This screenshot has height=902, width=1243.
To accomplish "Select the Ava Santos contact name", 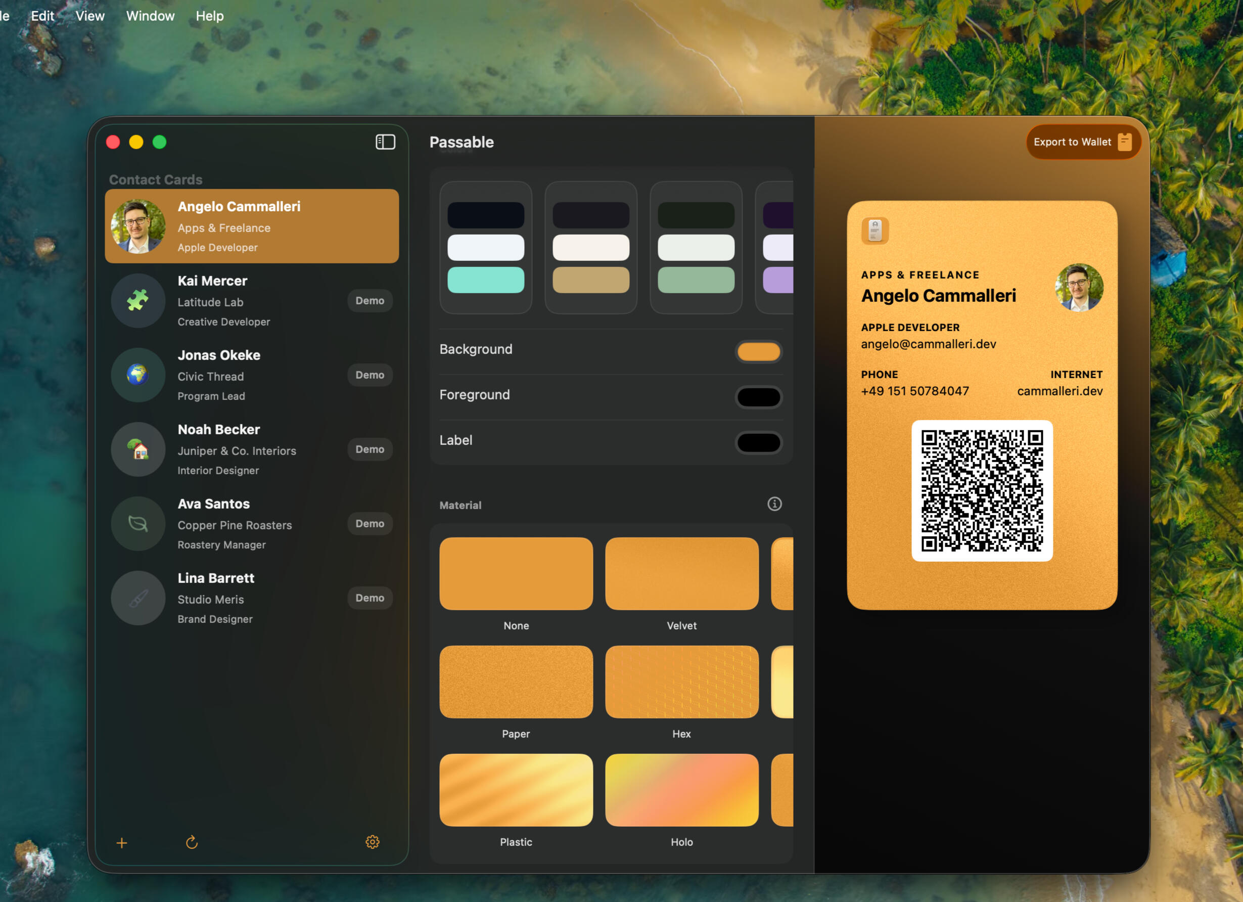I will 214,504.
